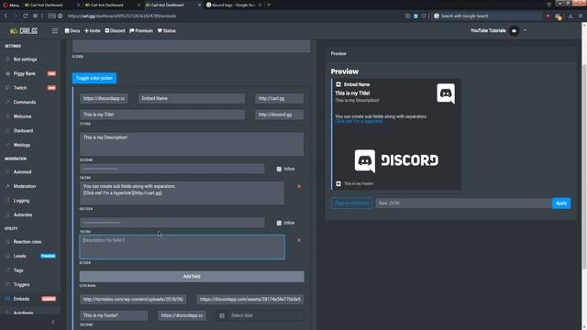The height and width of the screenshot is (330, 587).
Task: Click the Triggers sidebar icon
Action: coord(7,285)
